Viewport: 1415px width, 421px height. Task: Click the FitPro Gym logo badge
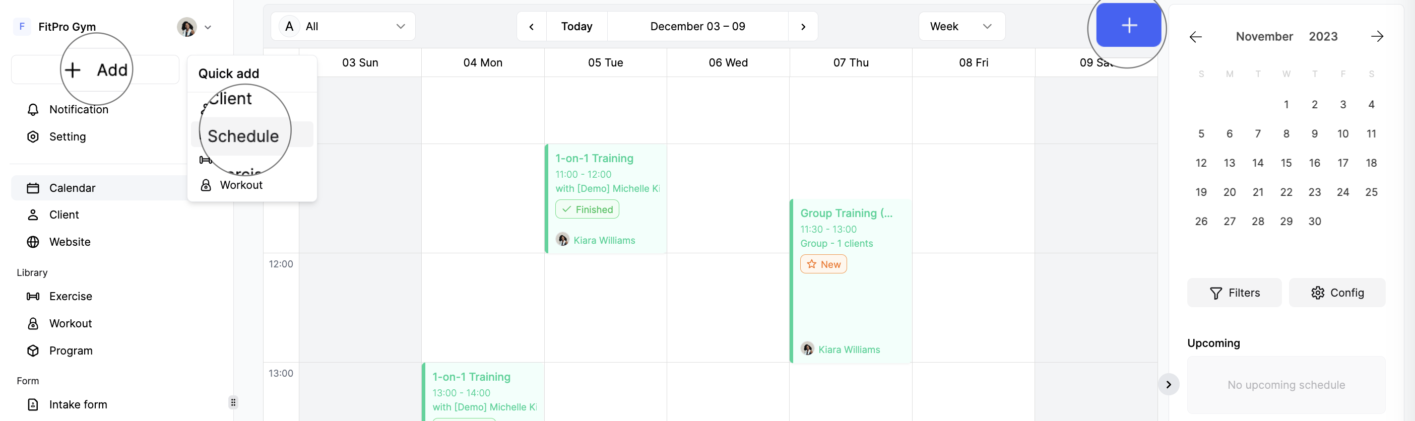click(22, 26)
